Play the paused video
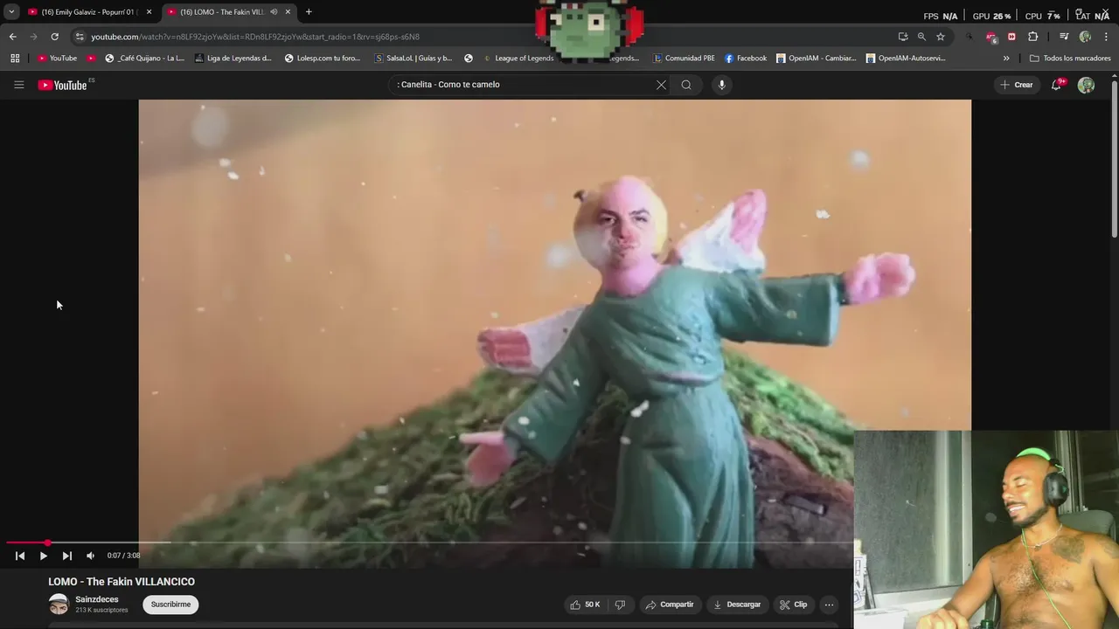The image size is (1119, 629). (x=43, y=556)
